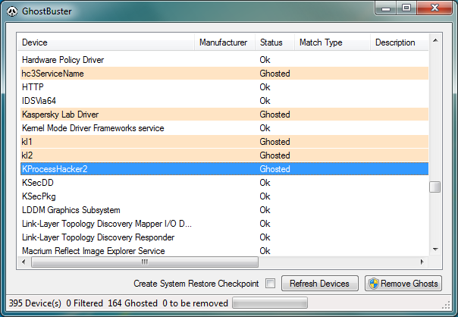Click the horizontal scrollbar left arrow
This screenshot has height=317, width=458.
click(24, 262)
